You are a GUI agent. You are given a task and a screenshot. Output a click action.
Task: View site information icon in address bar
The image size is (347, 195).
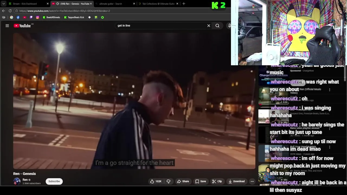tap(17, 11)
